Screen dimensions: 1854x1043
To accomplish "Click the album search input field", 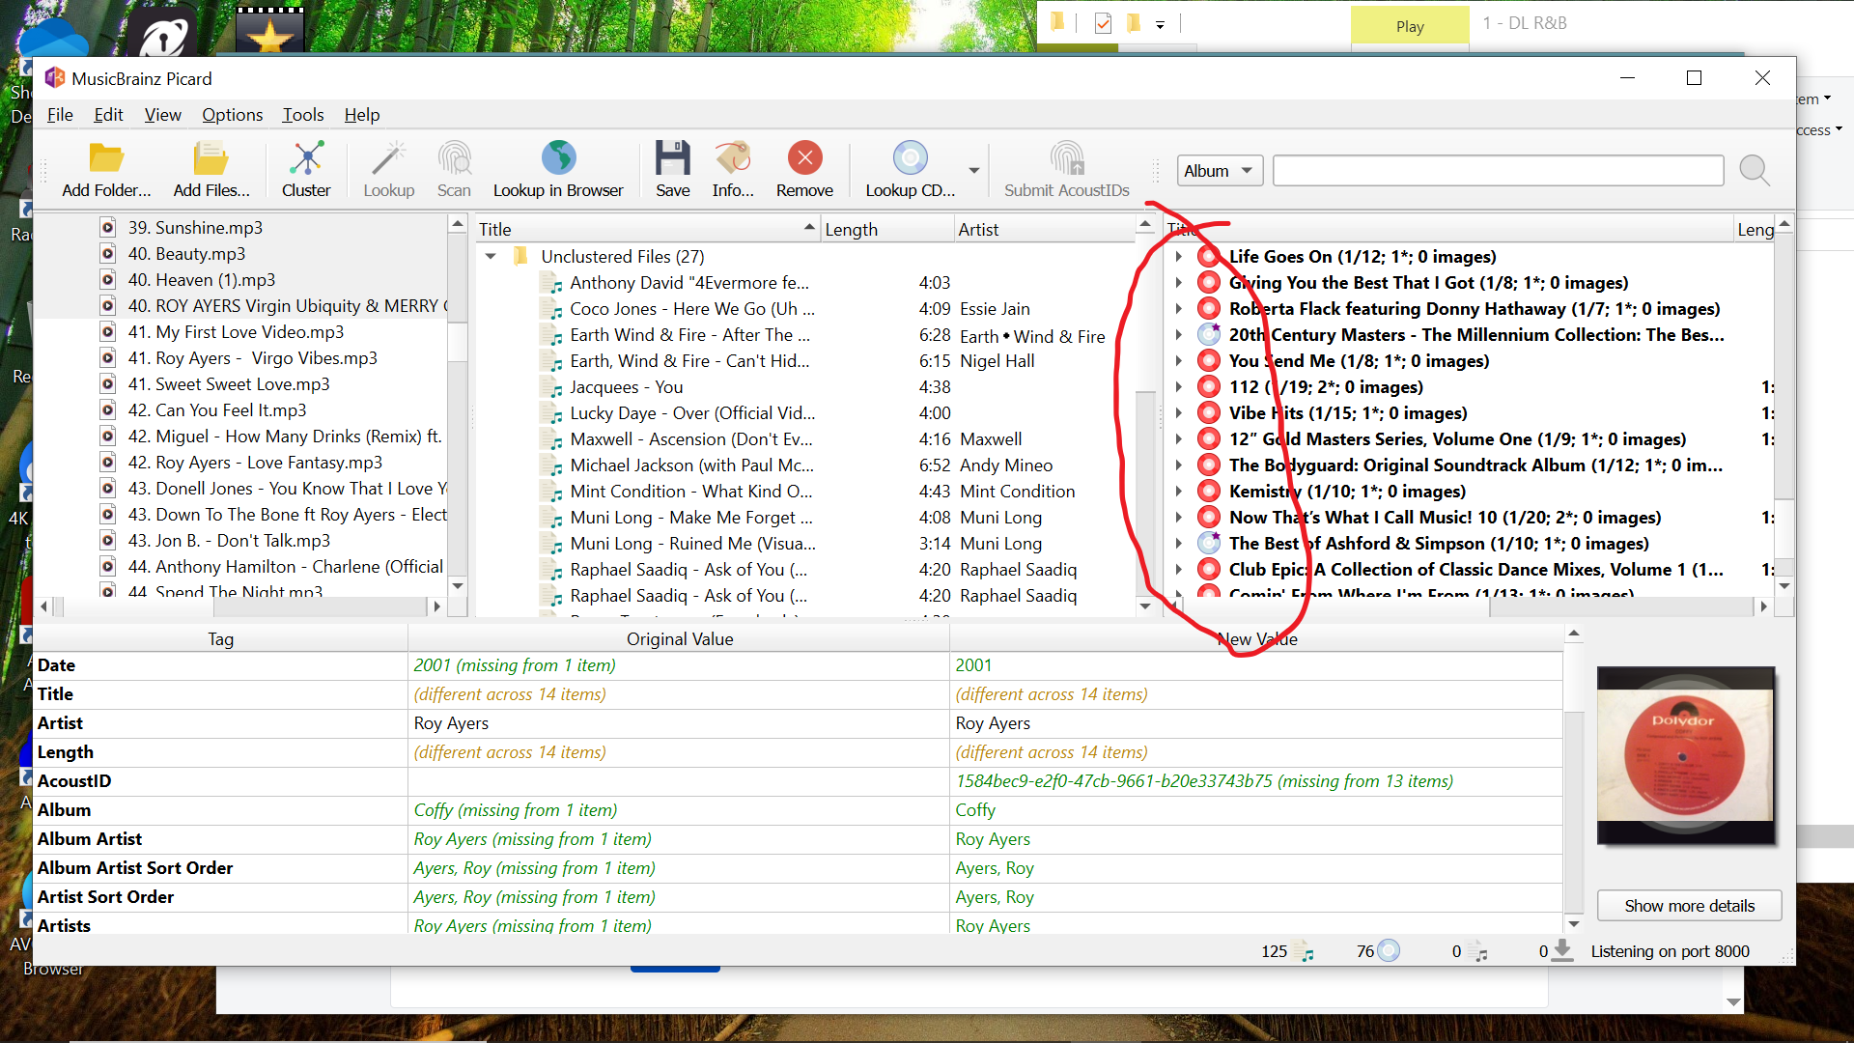I will pos(1498,171).
